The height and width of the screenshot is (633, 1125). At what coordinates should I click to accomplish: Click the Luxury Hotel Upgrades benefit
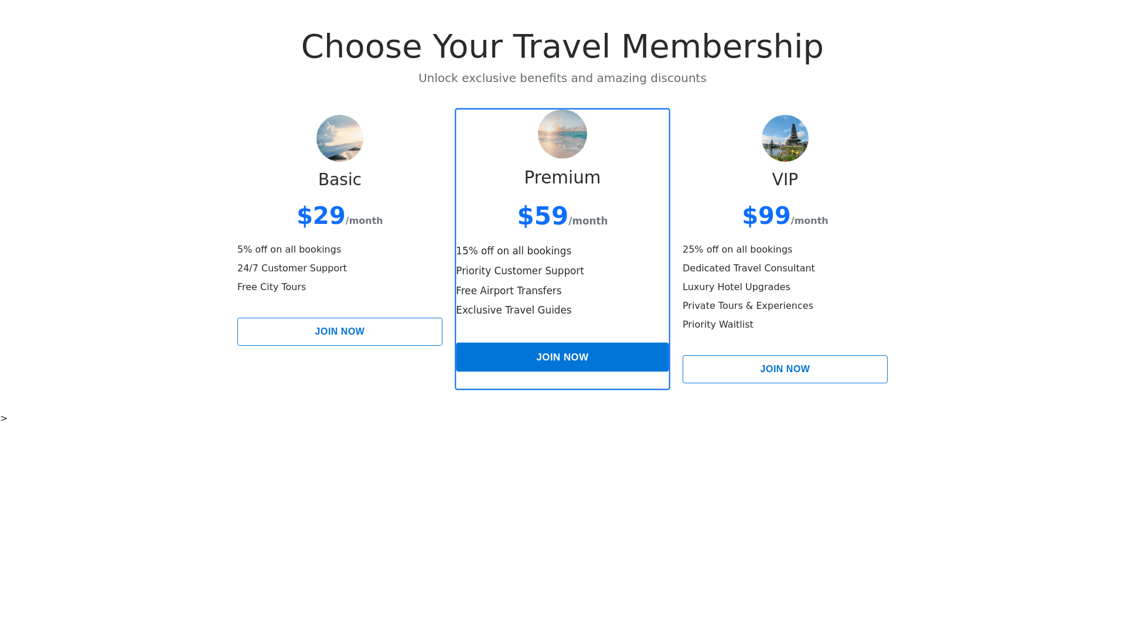736,287
